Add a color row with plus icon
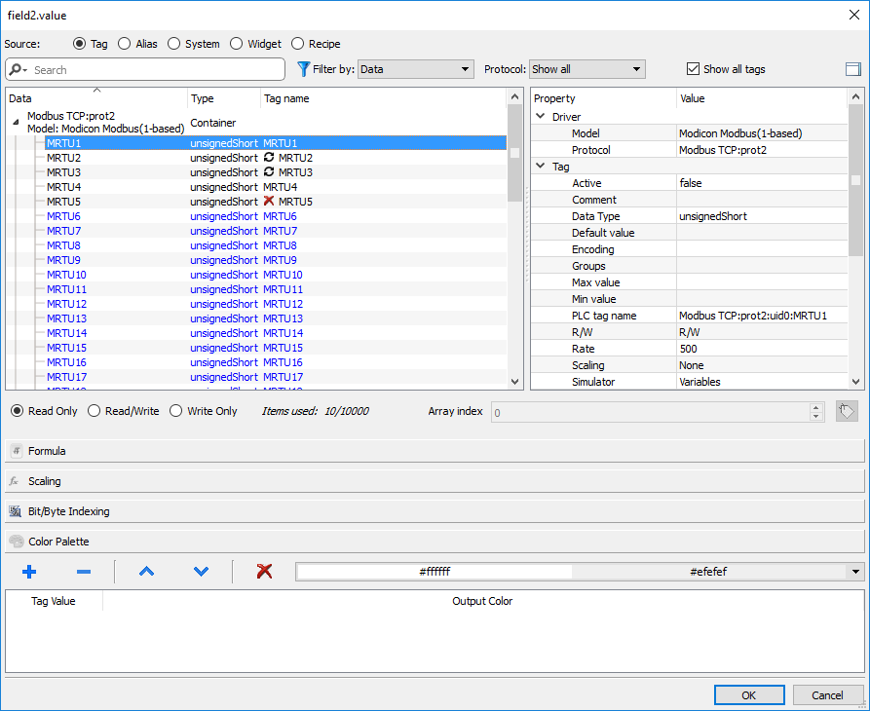The height and width of the screenshot is (711, 870). click(x=29, y=572)
